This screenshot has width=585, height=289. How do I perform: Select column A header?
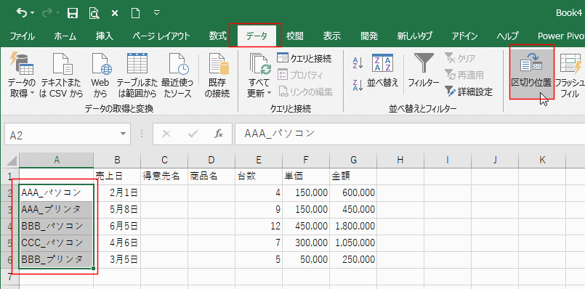pos(57,160)
